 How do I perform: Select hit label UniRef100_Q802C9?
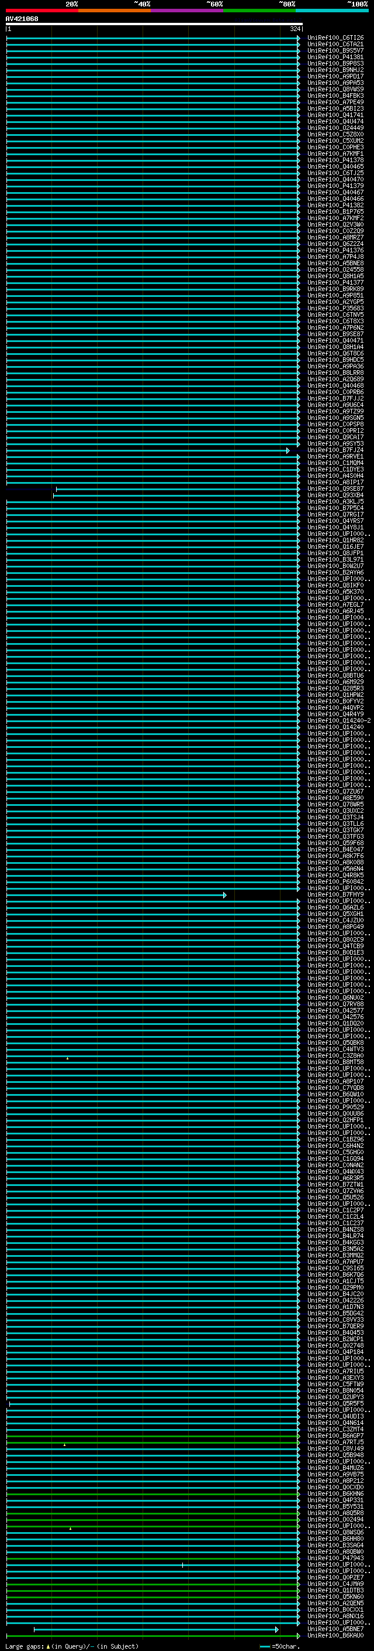(335, 940)
